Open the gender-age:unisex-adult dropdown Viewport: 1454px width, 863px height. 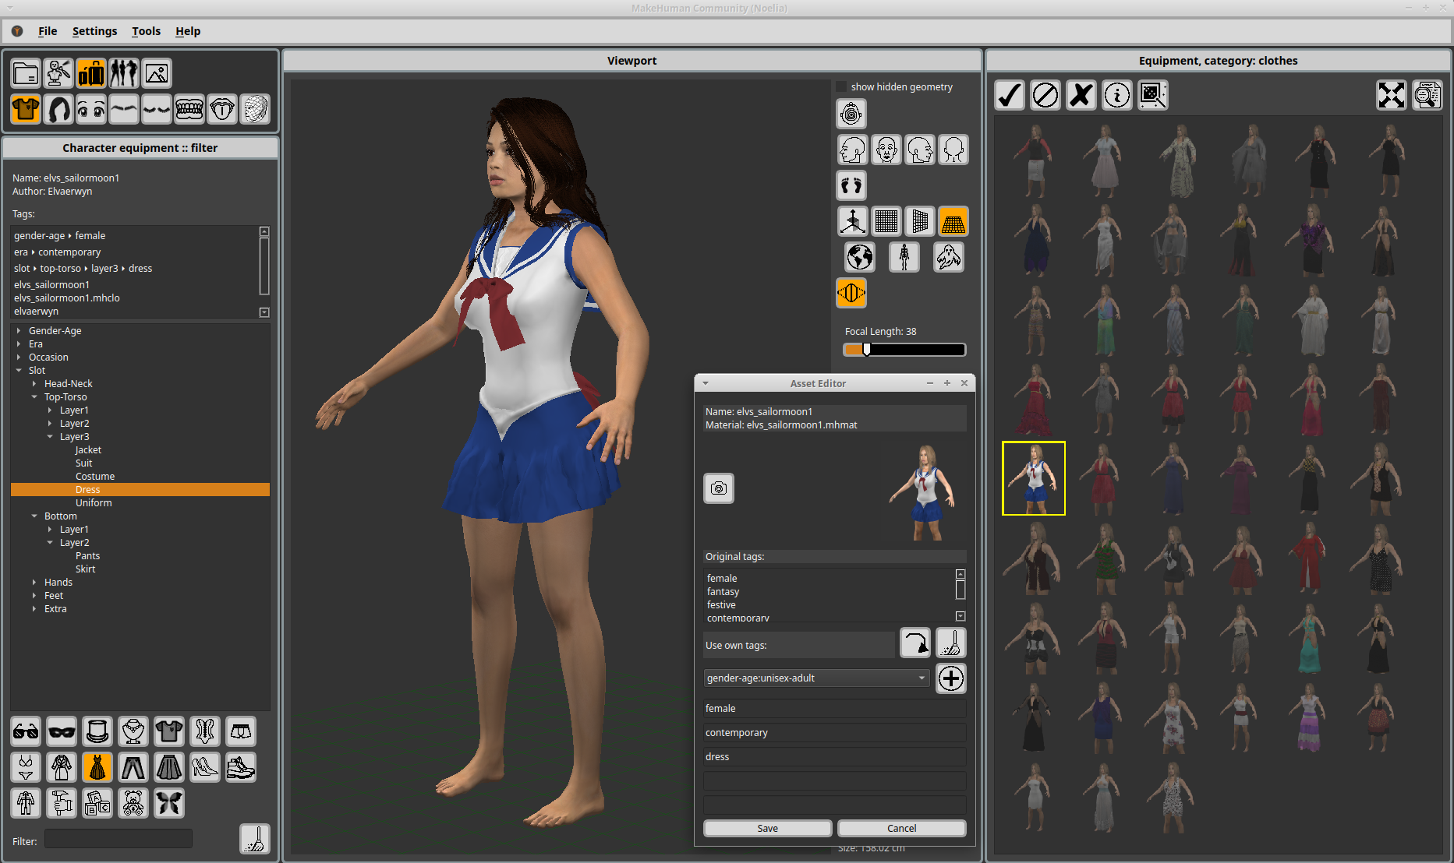pos(816,678)
